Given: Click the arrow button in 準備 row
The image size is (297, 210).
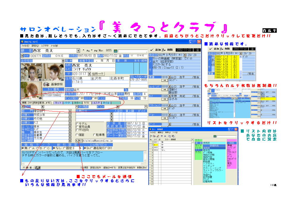Looking at the screenshot, I should 164,80.
